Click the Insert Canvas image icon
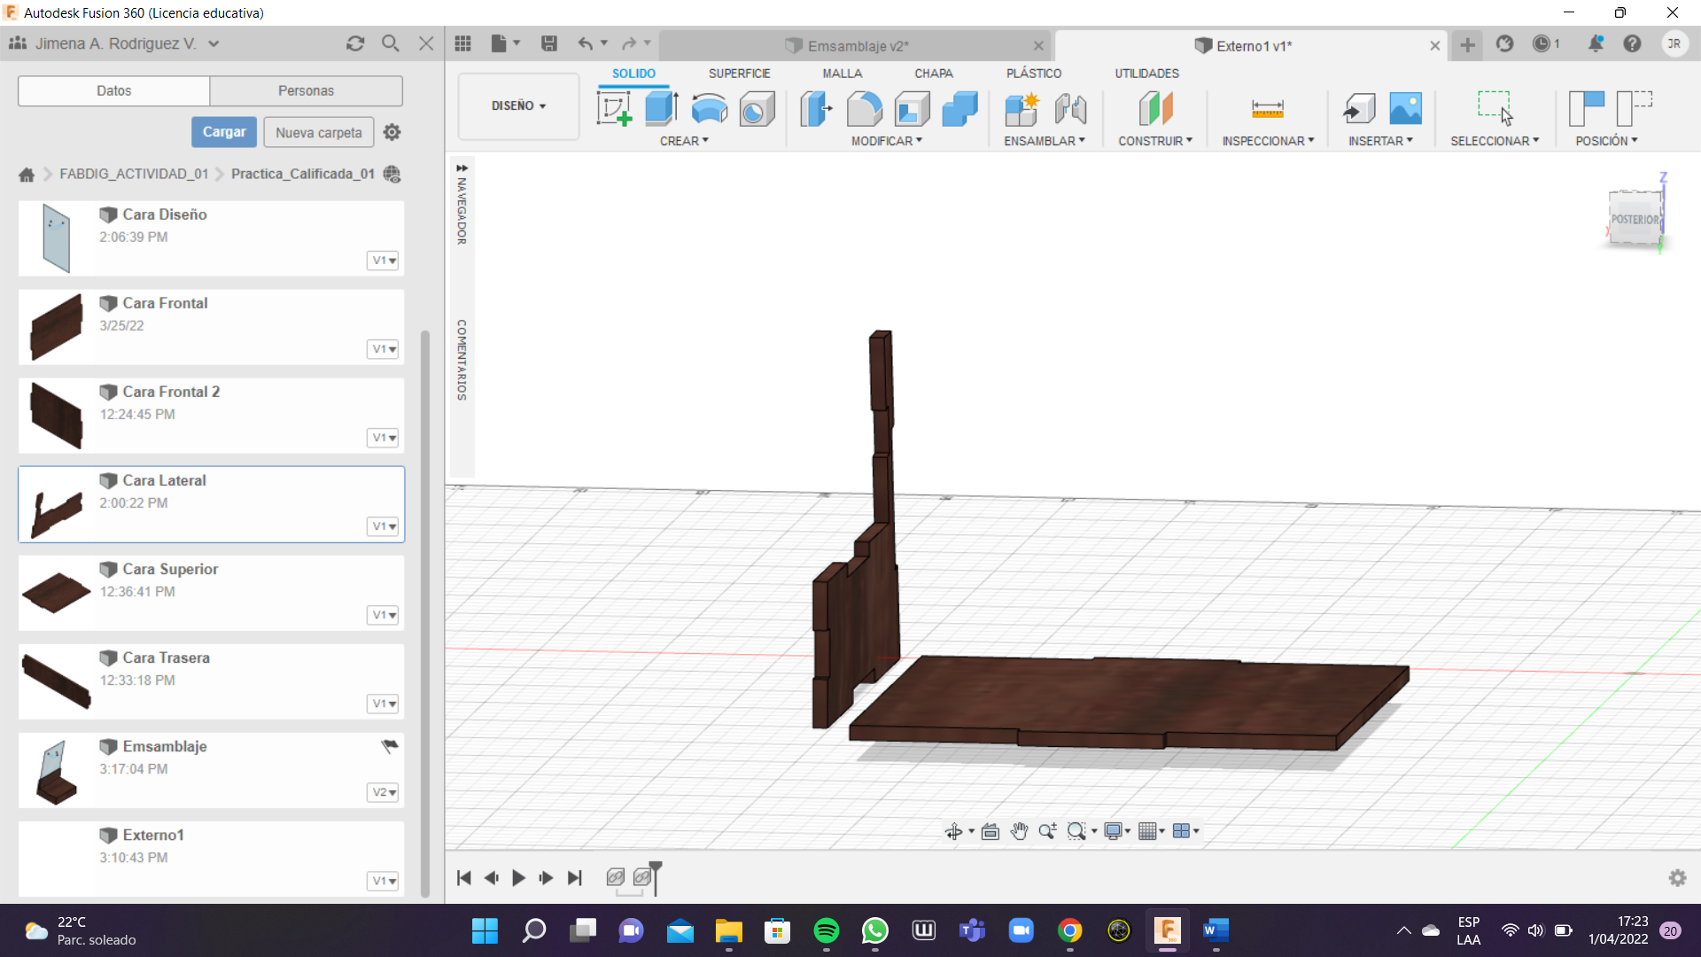Viewport: 1701px width, 957px height. 1405,109
